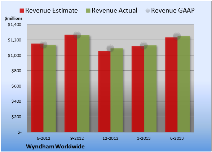212x152 pixels.
Task: Select the green actual bar for 6-2013
Action: (184, 84)
